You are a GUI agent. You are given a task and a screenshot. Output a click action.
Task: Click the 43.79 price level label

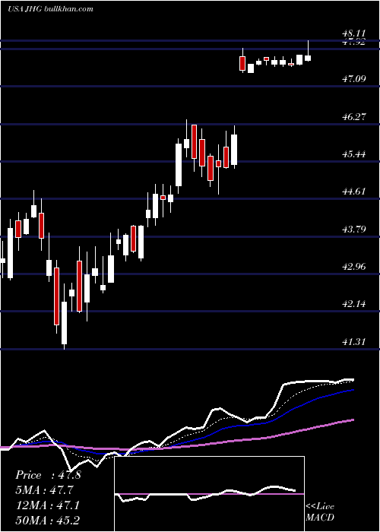pos(354,230)
